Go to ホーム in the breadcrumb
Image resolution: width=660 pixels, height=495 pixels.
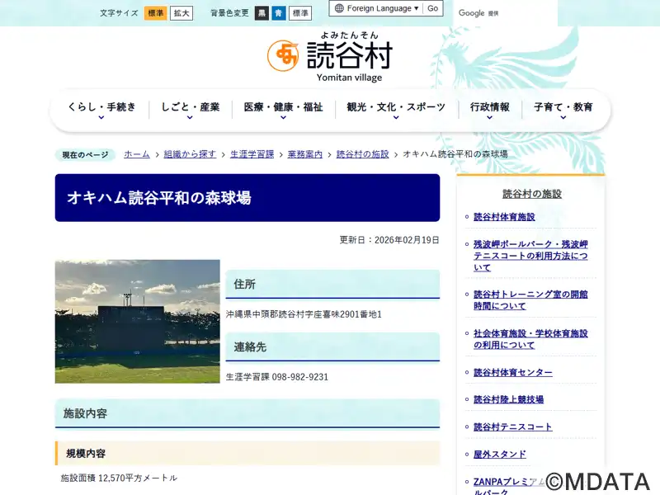coord(137,154)
